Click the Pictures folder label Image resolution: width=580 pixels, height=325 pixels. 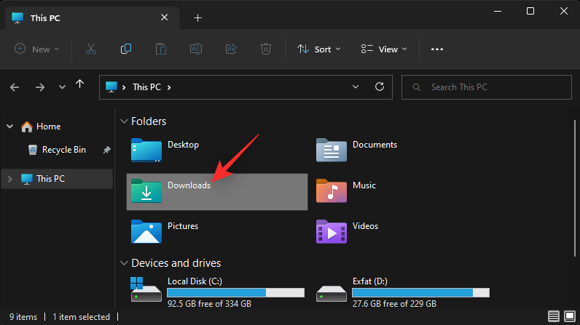click(x=183, y=226)
